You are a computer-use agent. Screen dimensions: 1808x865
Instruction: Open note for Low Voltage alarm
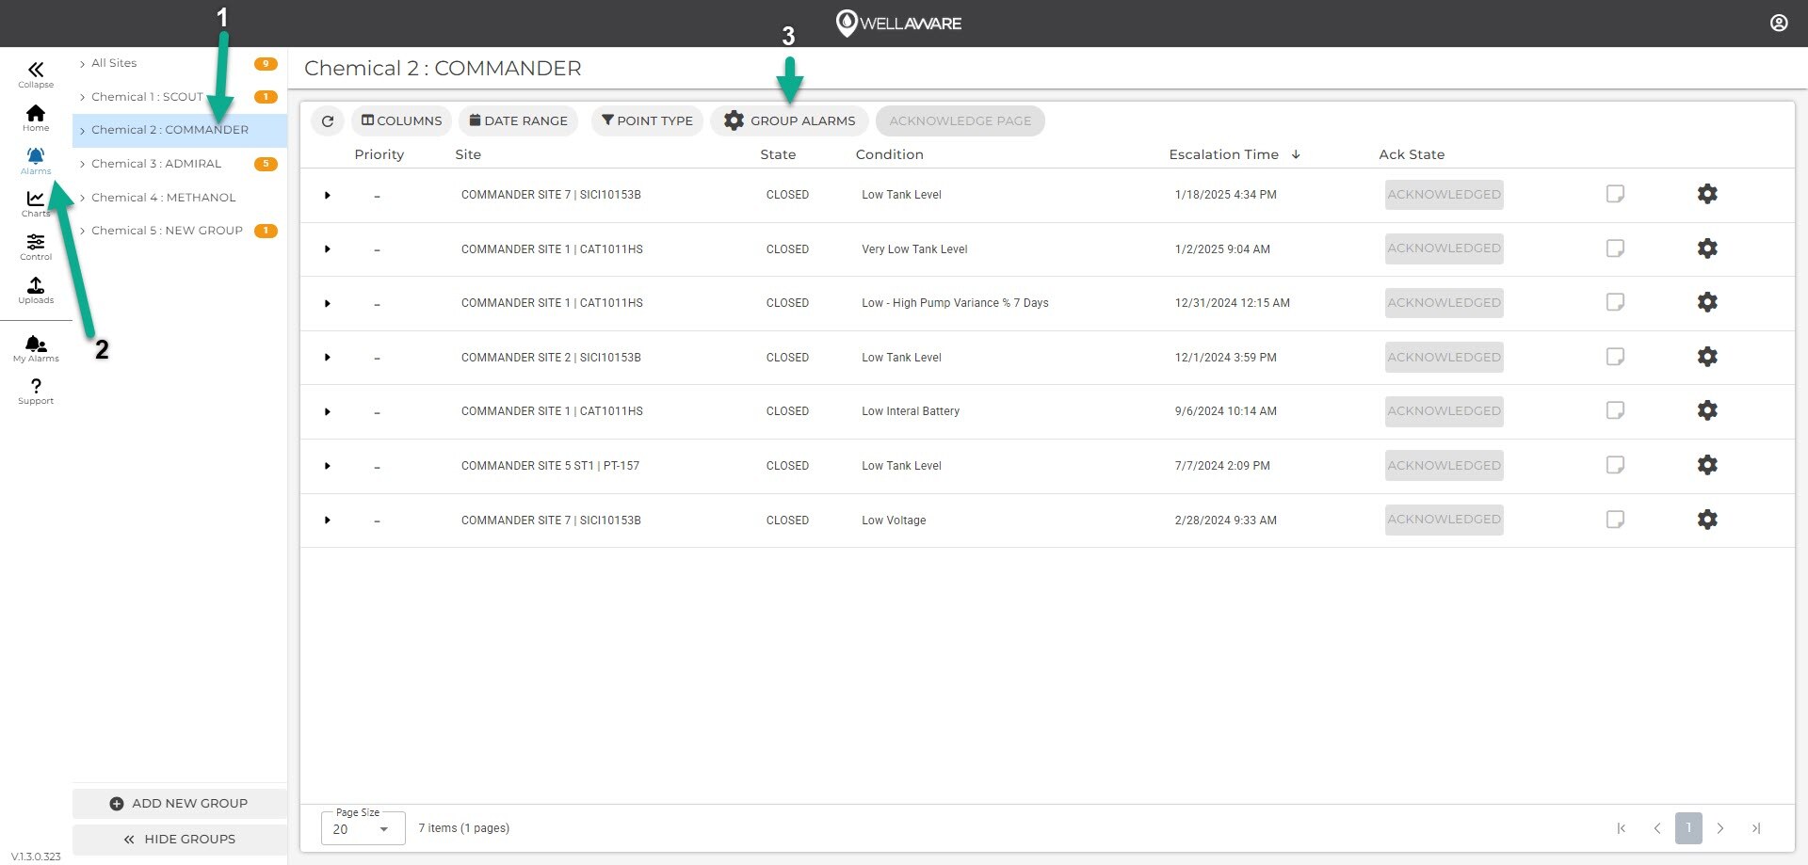point(1615,520)
